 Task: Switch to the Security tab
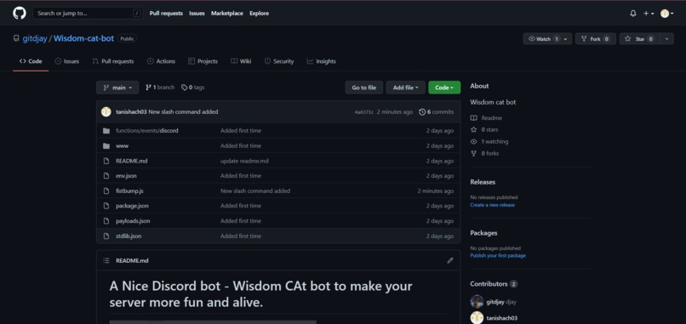(279, 61)
